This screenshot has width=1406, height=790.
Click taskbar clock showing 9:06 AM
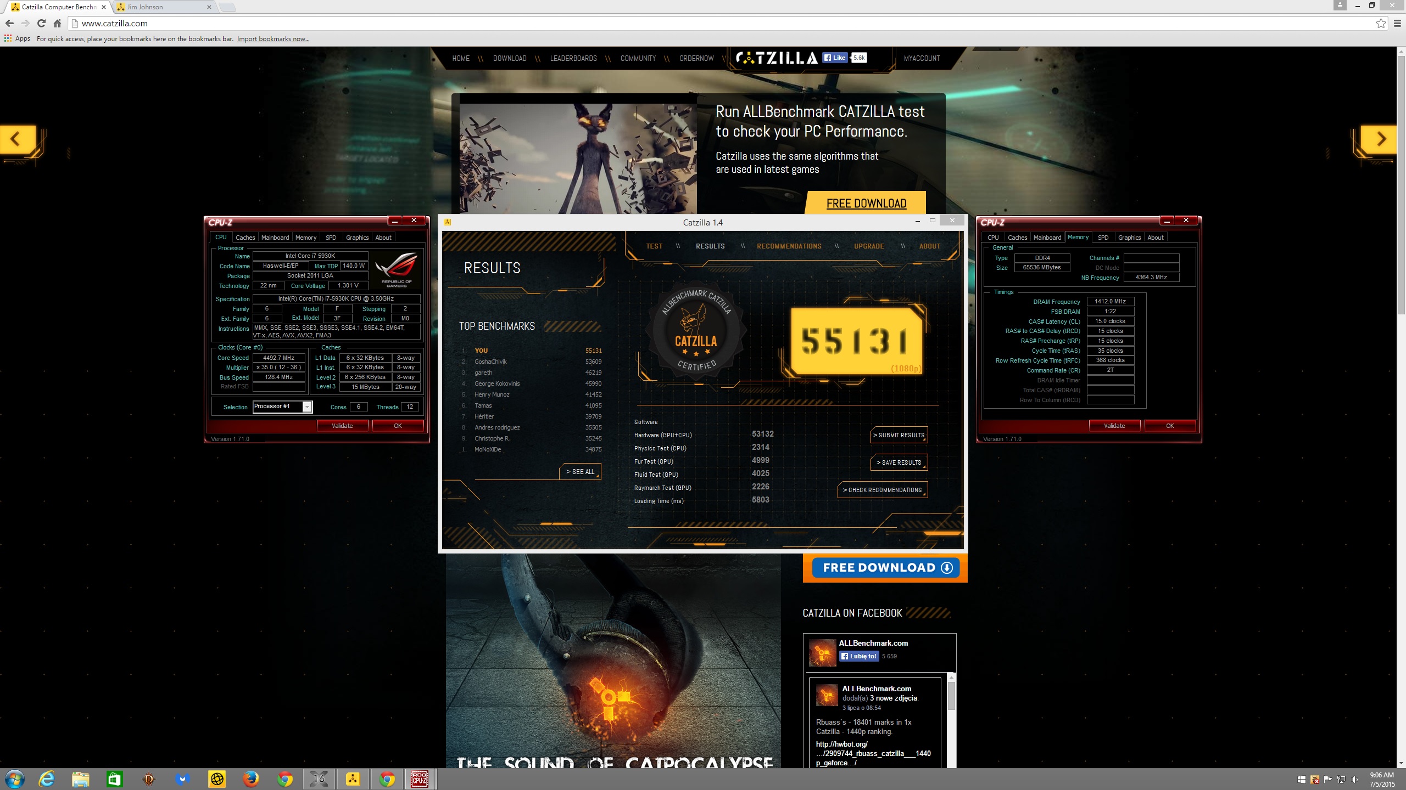1381,780
